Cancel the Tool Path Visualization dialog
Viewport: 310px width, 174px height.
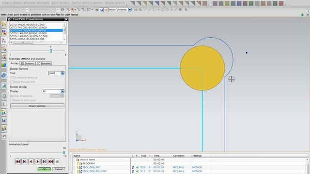[x=59, y=169]
